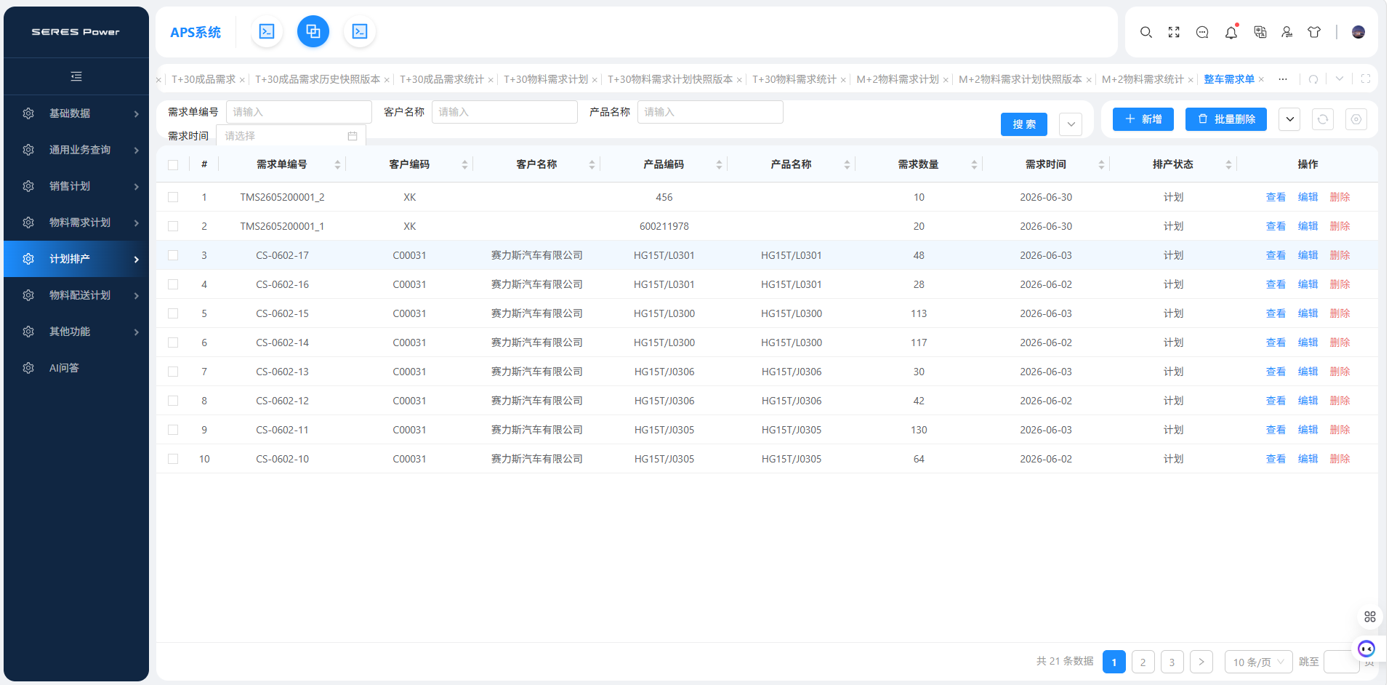Expand 其他功能 sidebar menu

pyautogui.click(x=76, y=332)
